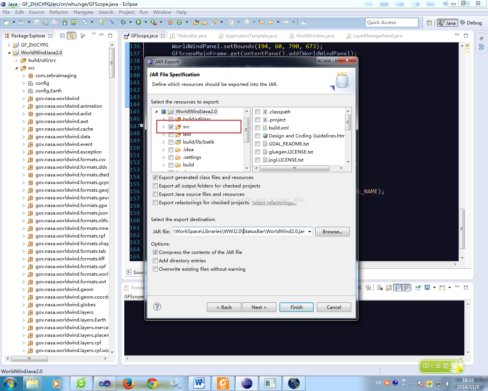Click the Clear Console icon
Screen dimensions: 488x391
pos(380,288)
